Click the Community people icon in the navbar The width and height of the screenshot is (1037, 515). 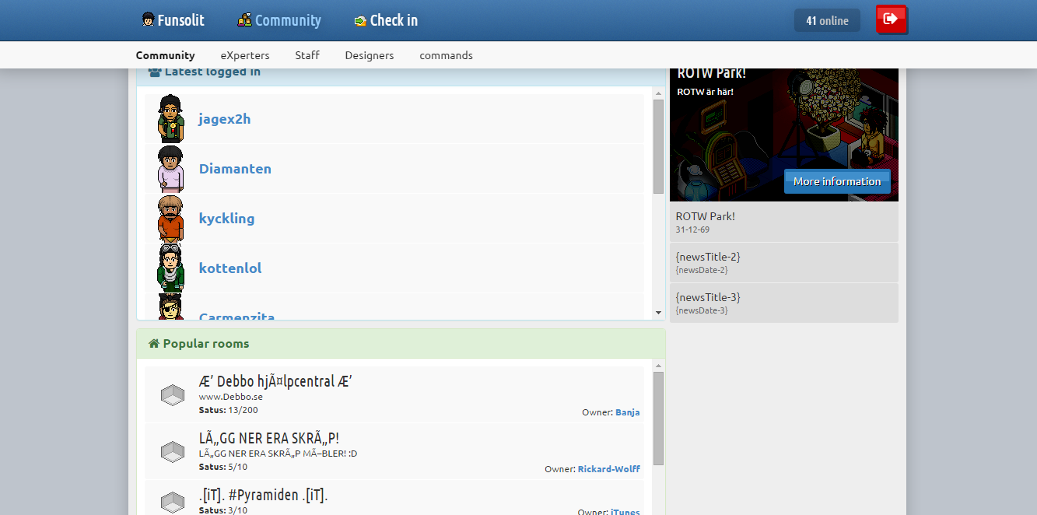[244, 19]
